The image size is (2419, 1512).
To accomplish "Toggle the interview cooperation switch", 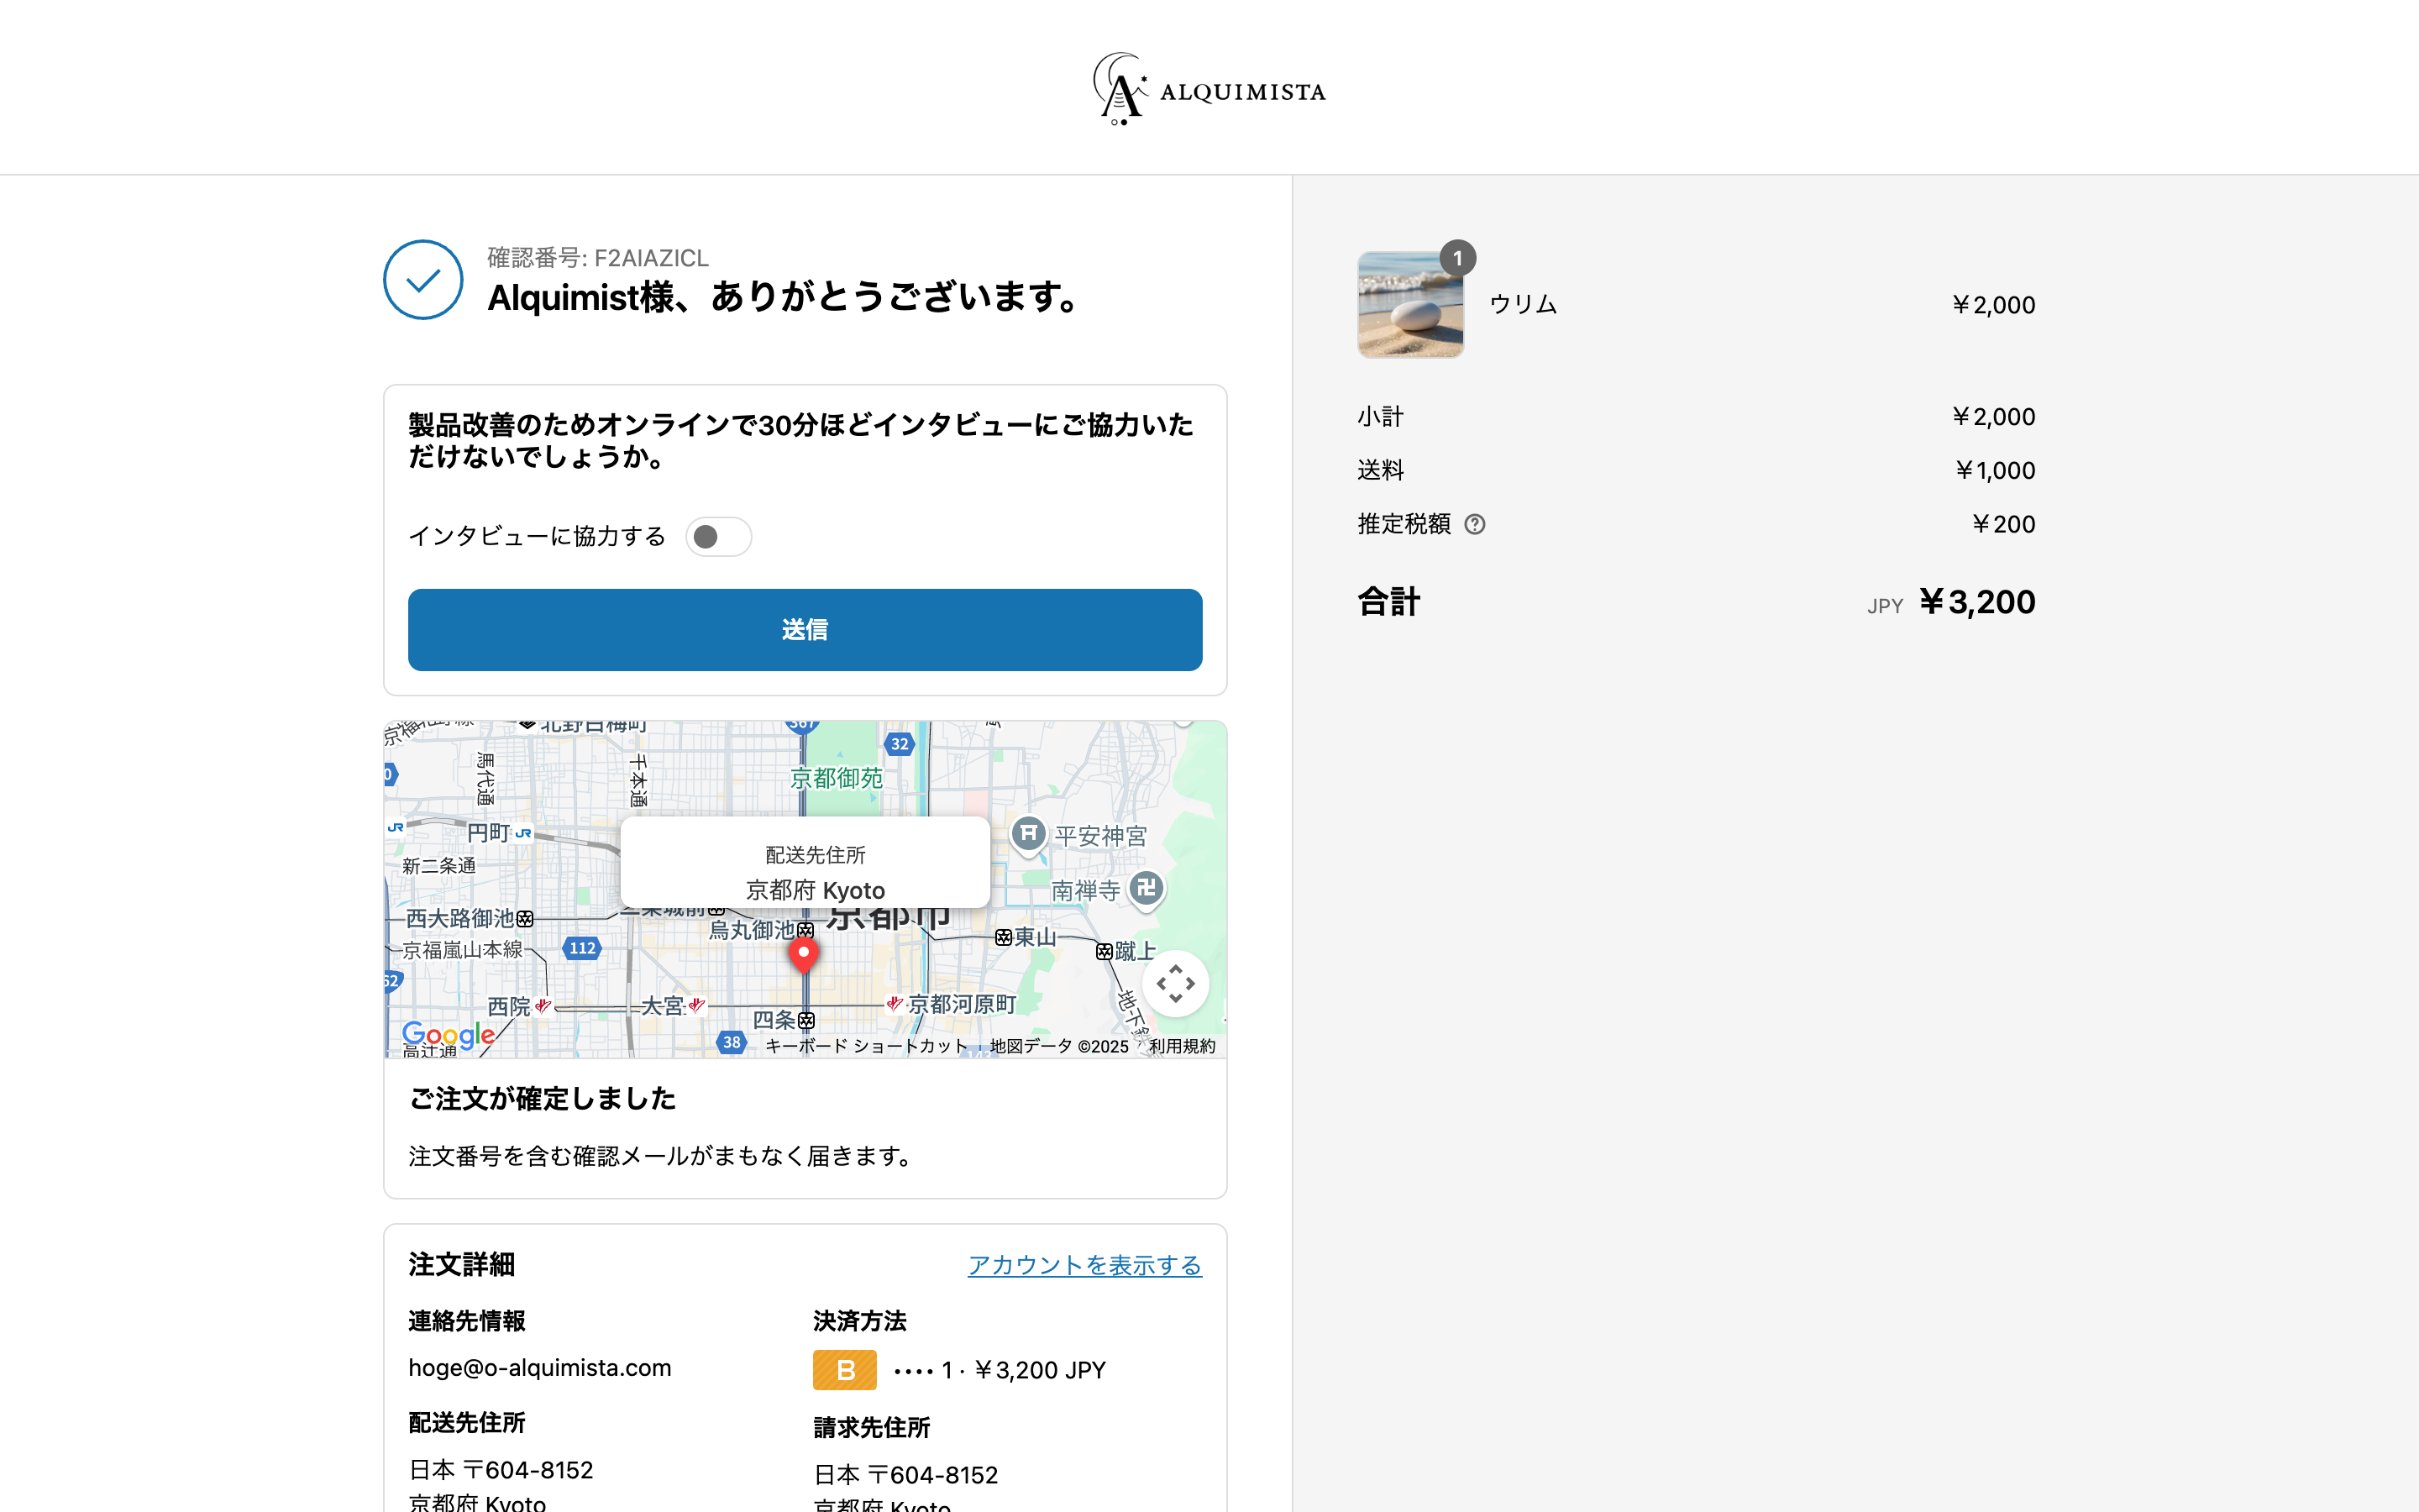I will tap(719, 537).
